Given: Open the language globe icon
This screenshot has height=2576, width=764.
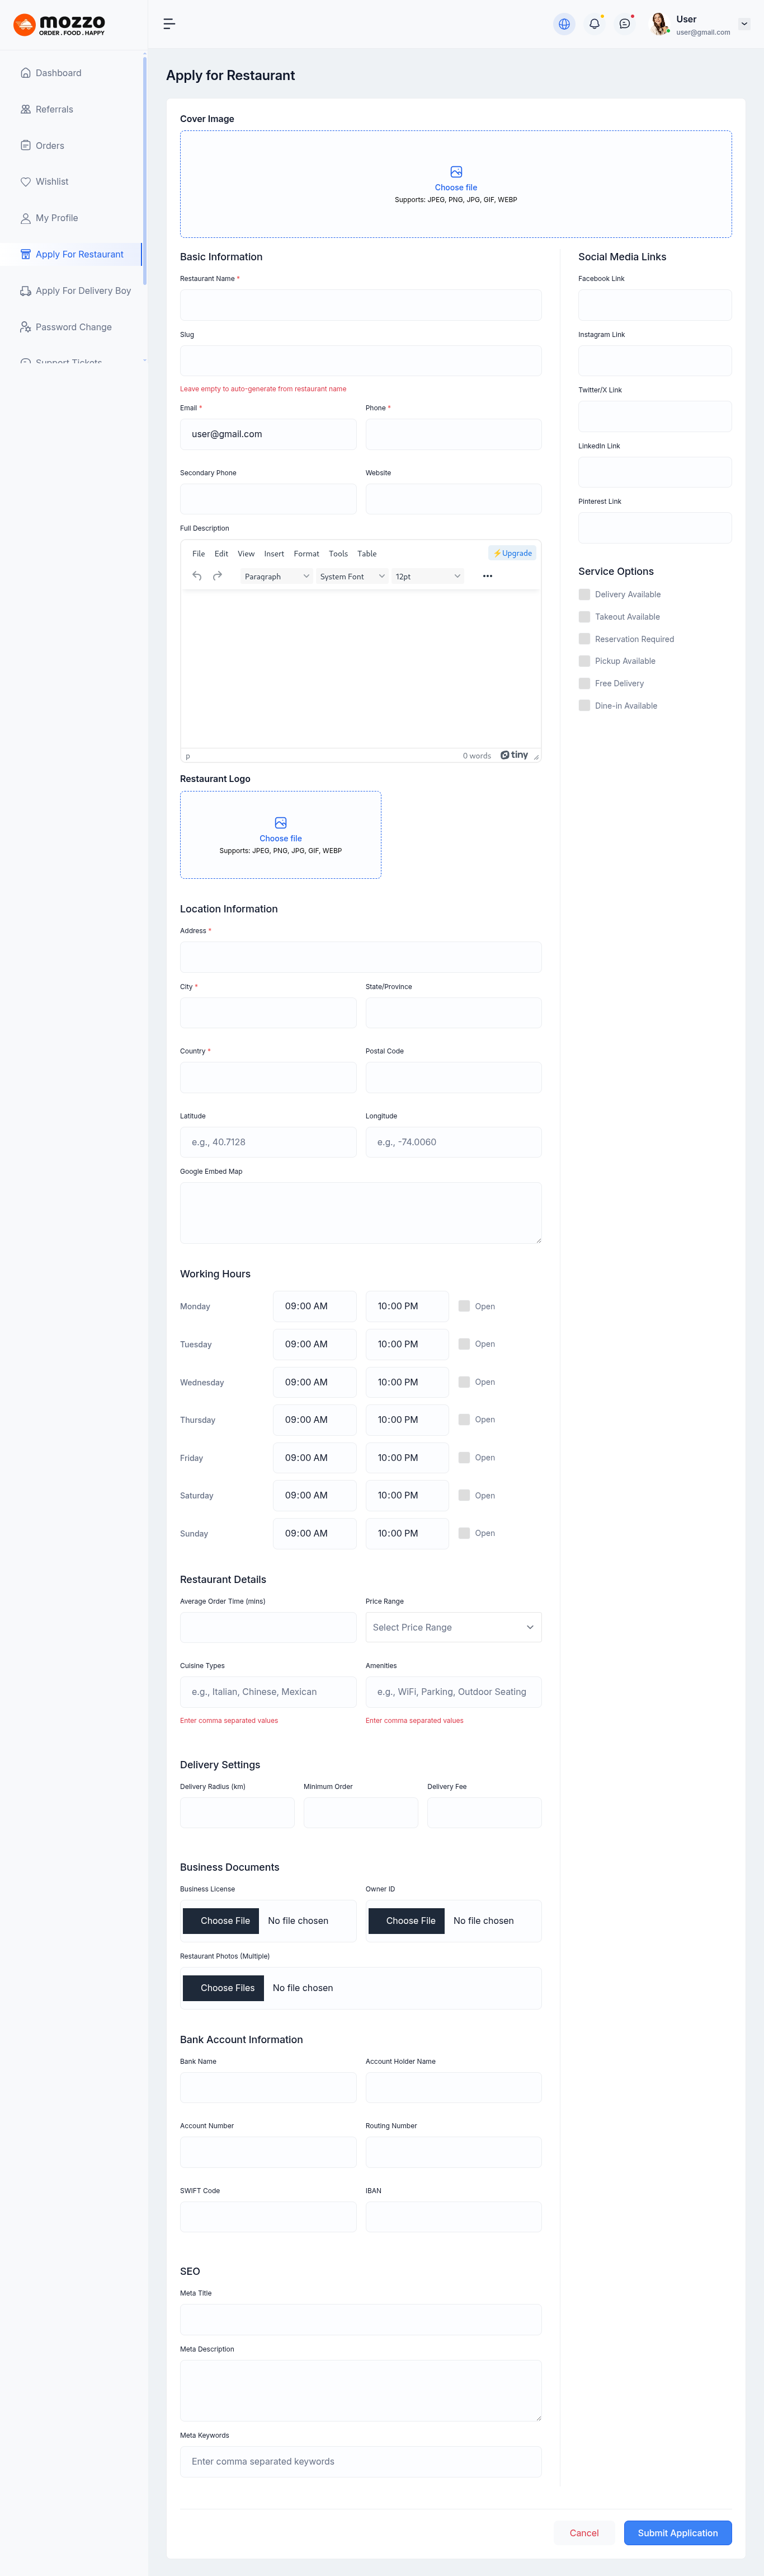Looking at the screenshot, I should [x=564, y=24].
